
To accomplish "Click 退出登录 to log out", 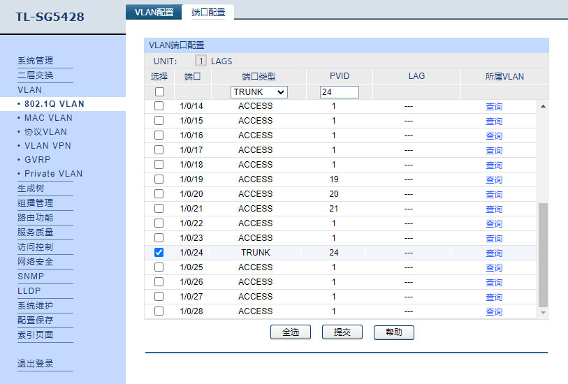I will [35, 364].
